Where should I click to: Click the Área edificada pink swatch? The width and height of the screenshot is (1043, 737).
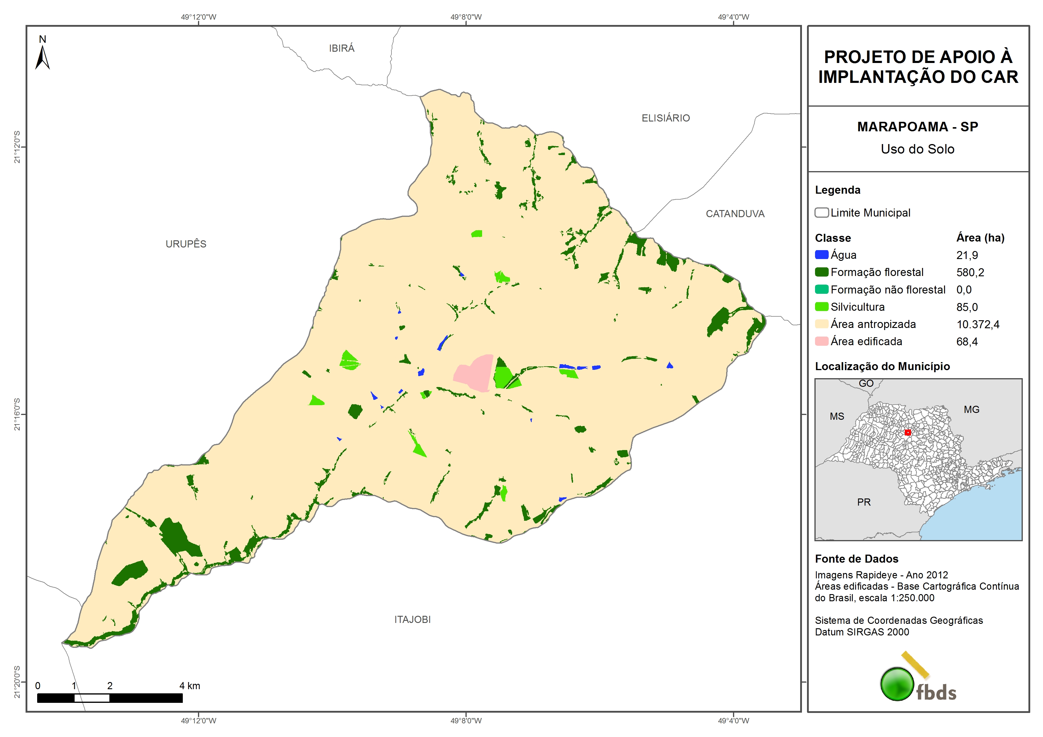coord(821,341)
